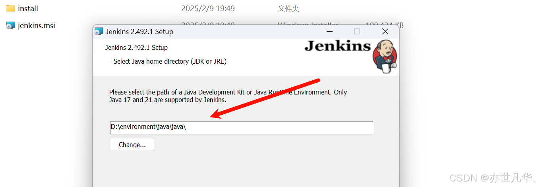Click the 'Select Java home directory (JDK or JRE)' text
The height and width of the screenshot is (187, 544).
[x=170, y=61]
